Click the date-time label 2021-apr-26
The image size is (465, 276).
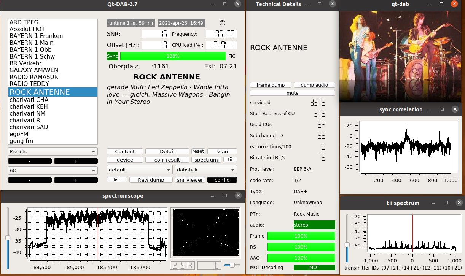[x=182, y=23]
